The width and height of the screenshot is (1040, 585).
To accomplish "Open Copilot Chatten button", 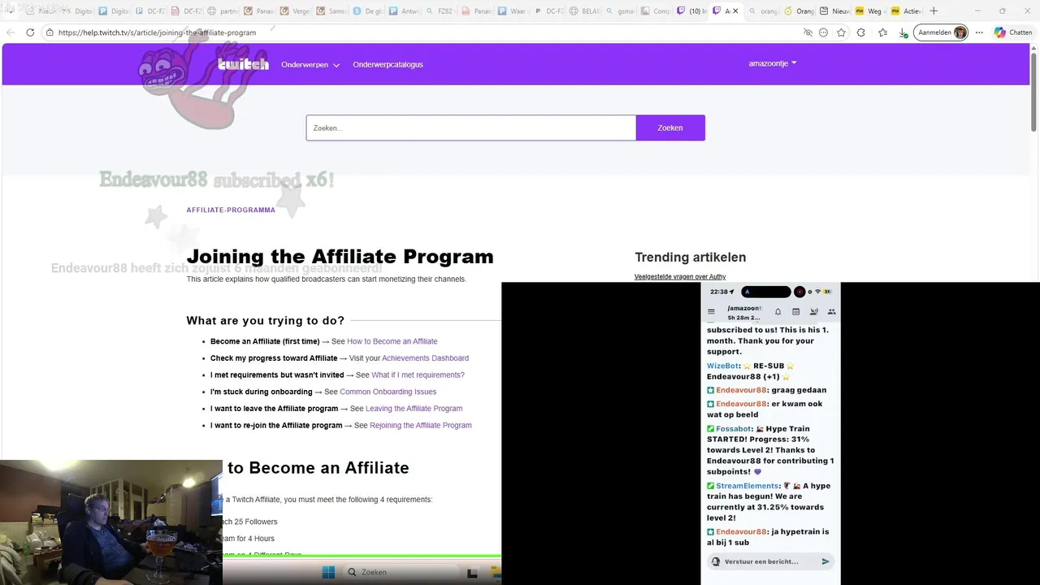I will click(x=1012, y=32).
